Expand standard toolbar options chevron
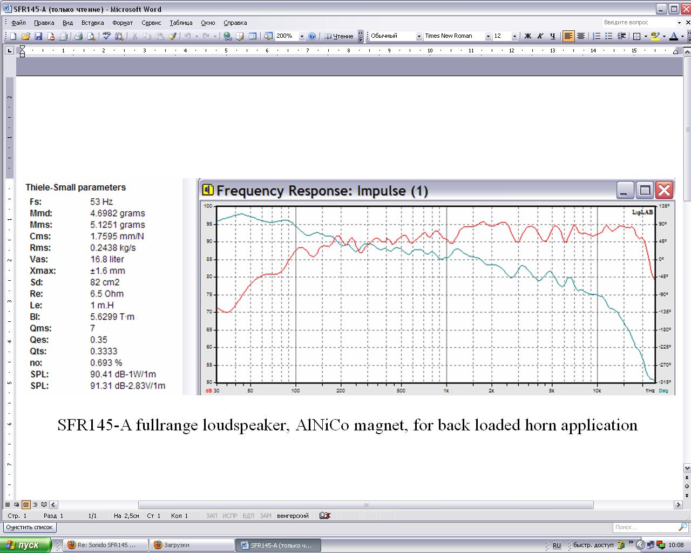This screenshot has width=691, height=553. tap(361, 36)
